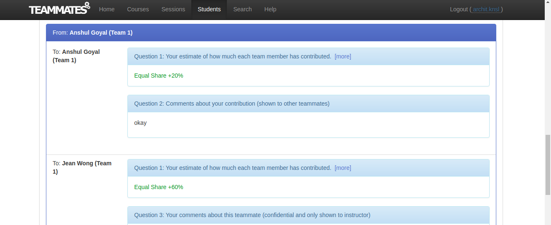Click Jean Wong's Question 1 heading
This screenshot has width=551, height=225.
[x=308, y=168]
